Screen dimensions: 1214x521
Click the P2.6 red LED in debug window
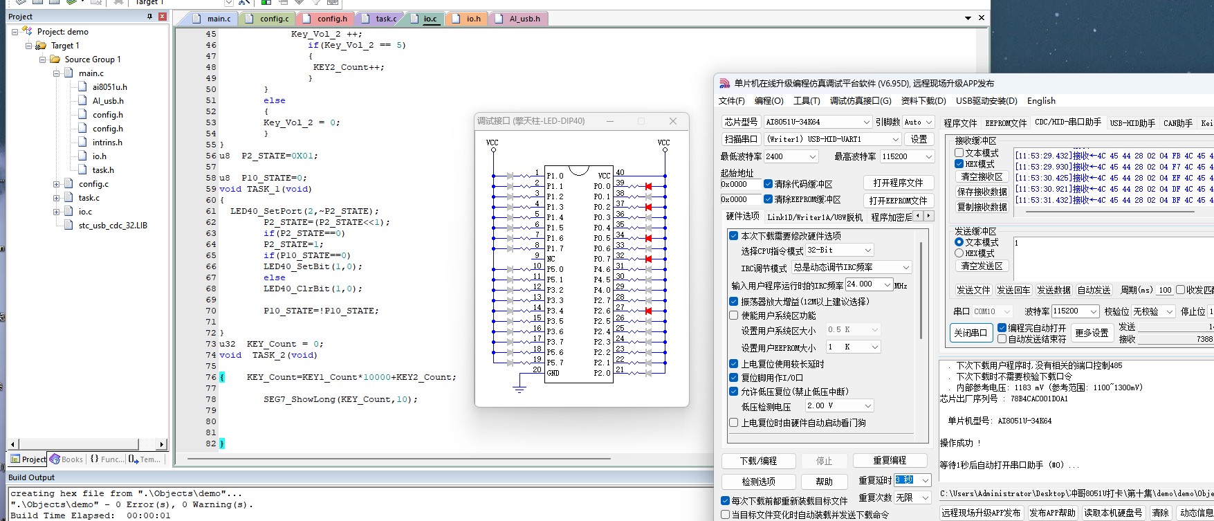648,311
